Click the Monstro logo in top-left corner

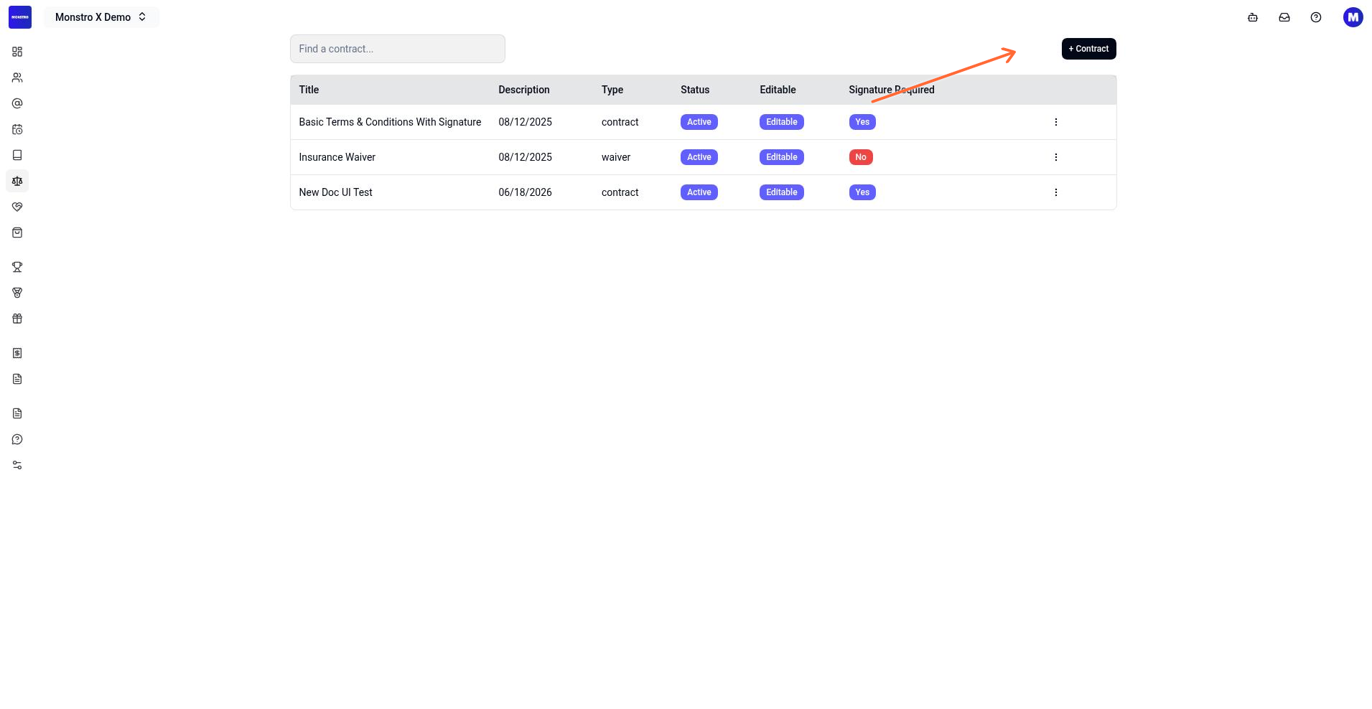click(x=20, y=17)
